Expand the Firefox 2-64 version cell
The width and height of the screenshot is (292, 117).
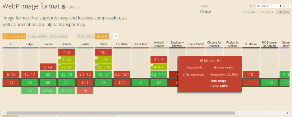(x=48, y=67)
